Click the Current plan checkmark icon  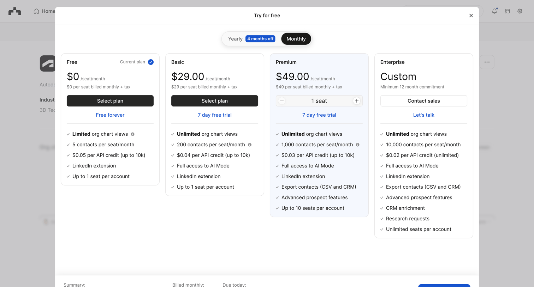pyautogui.click(x=151, y=62)
